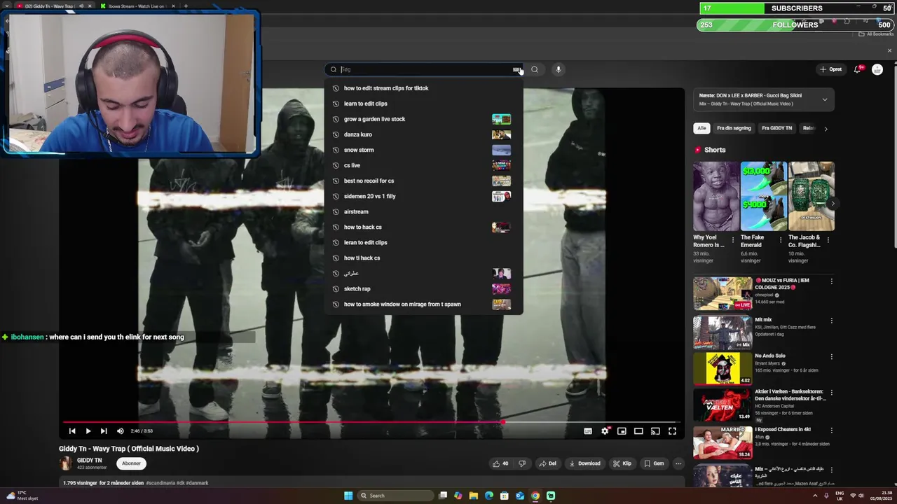
Task: Open a new browser tab with plus
Action: click(x=185, y=6)
